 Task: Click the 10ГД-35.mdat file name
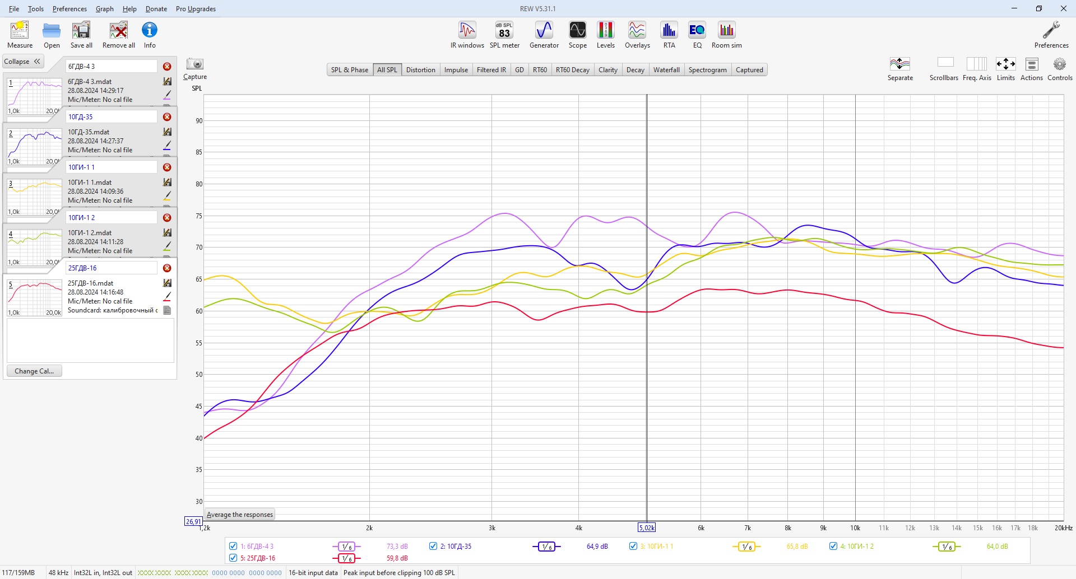[89, 132]
